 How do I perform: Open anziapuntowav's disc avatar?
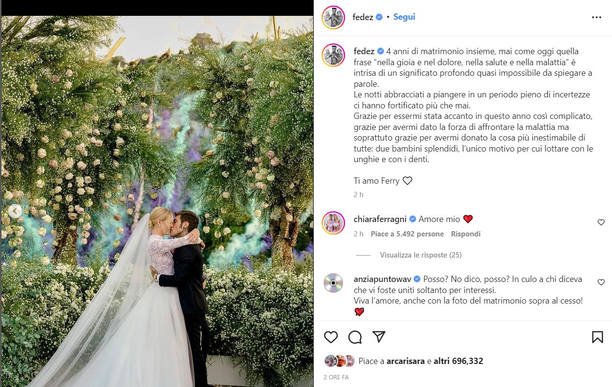(333, 283)
